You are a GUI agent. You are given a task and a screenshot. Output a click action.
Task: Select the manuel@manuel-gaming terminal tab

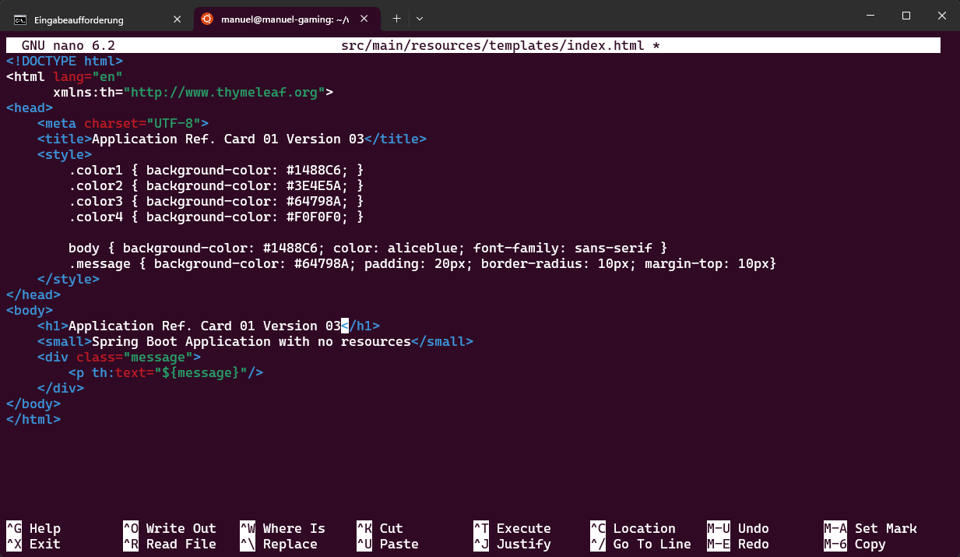point(273,19)
